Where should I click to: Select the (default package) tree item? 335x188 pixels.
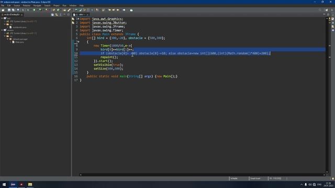[x=20, y=39]
